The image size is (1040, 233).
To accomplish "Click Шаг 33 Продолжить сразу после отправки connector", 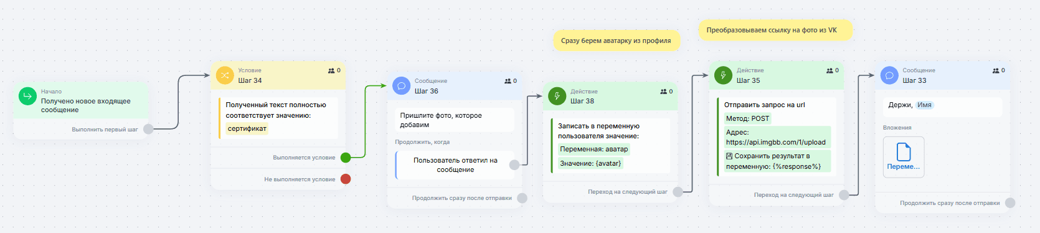I will point(1010,203).
